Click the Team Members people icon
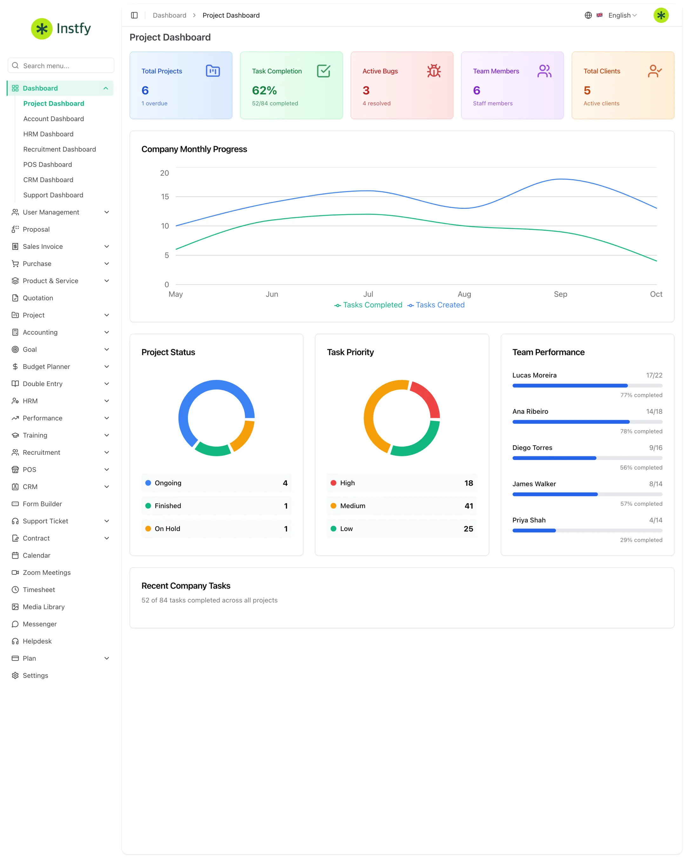 point(544,71)
